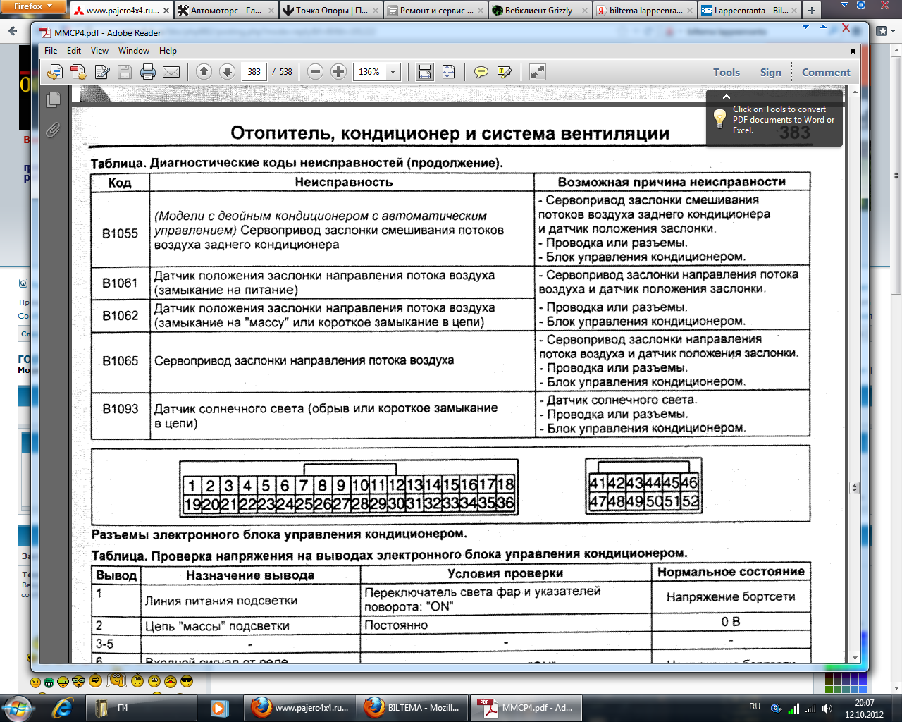This screenshot has height=722, width=902.
Task: Select the highlight text tool
Action: tap(505, 72)
